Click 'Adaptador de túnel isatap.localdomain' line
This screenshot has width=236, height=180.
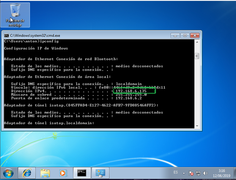click(x=49, y=123)
